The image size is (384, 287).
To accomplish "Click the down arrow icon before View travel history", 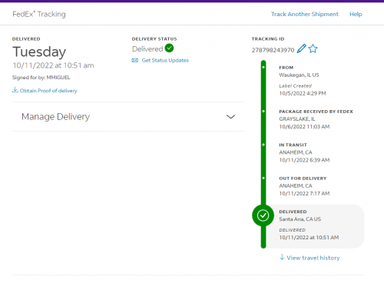I will pos(282,257).
